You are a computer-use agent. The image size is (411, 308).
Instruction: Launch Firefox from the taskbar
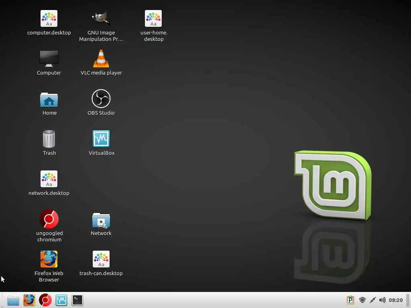coord(29,300)
